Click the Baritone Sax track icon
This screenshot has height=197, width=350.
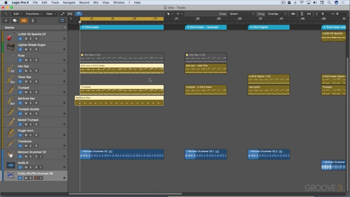(x=10, y=101)
